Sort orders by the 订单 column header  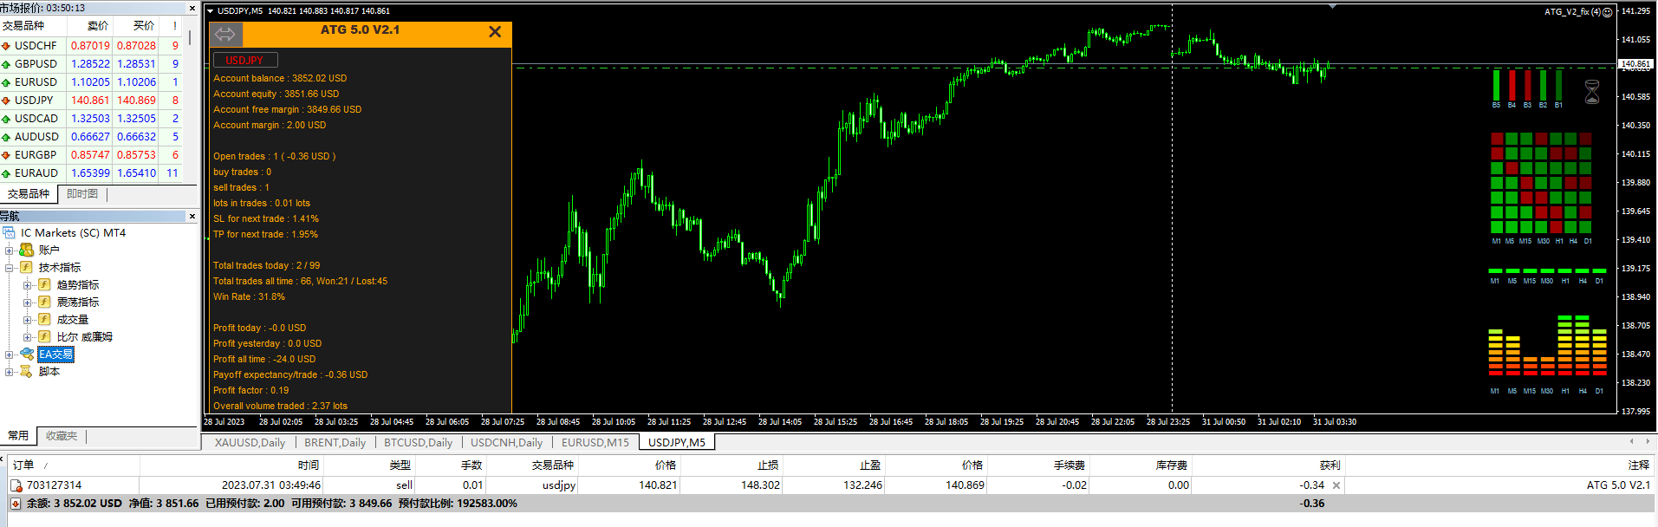point(23,465)
